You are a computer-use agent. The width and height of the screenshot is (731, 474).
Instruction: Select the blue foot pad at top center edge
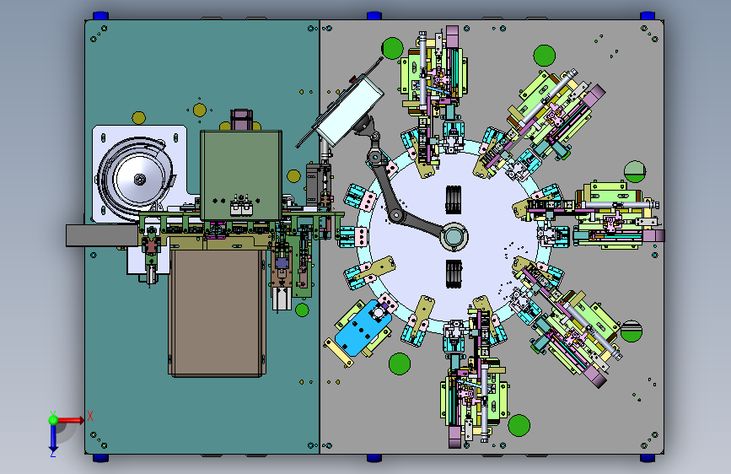[374, 16]
